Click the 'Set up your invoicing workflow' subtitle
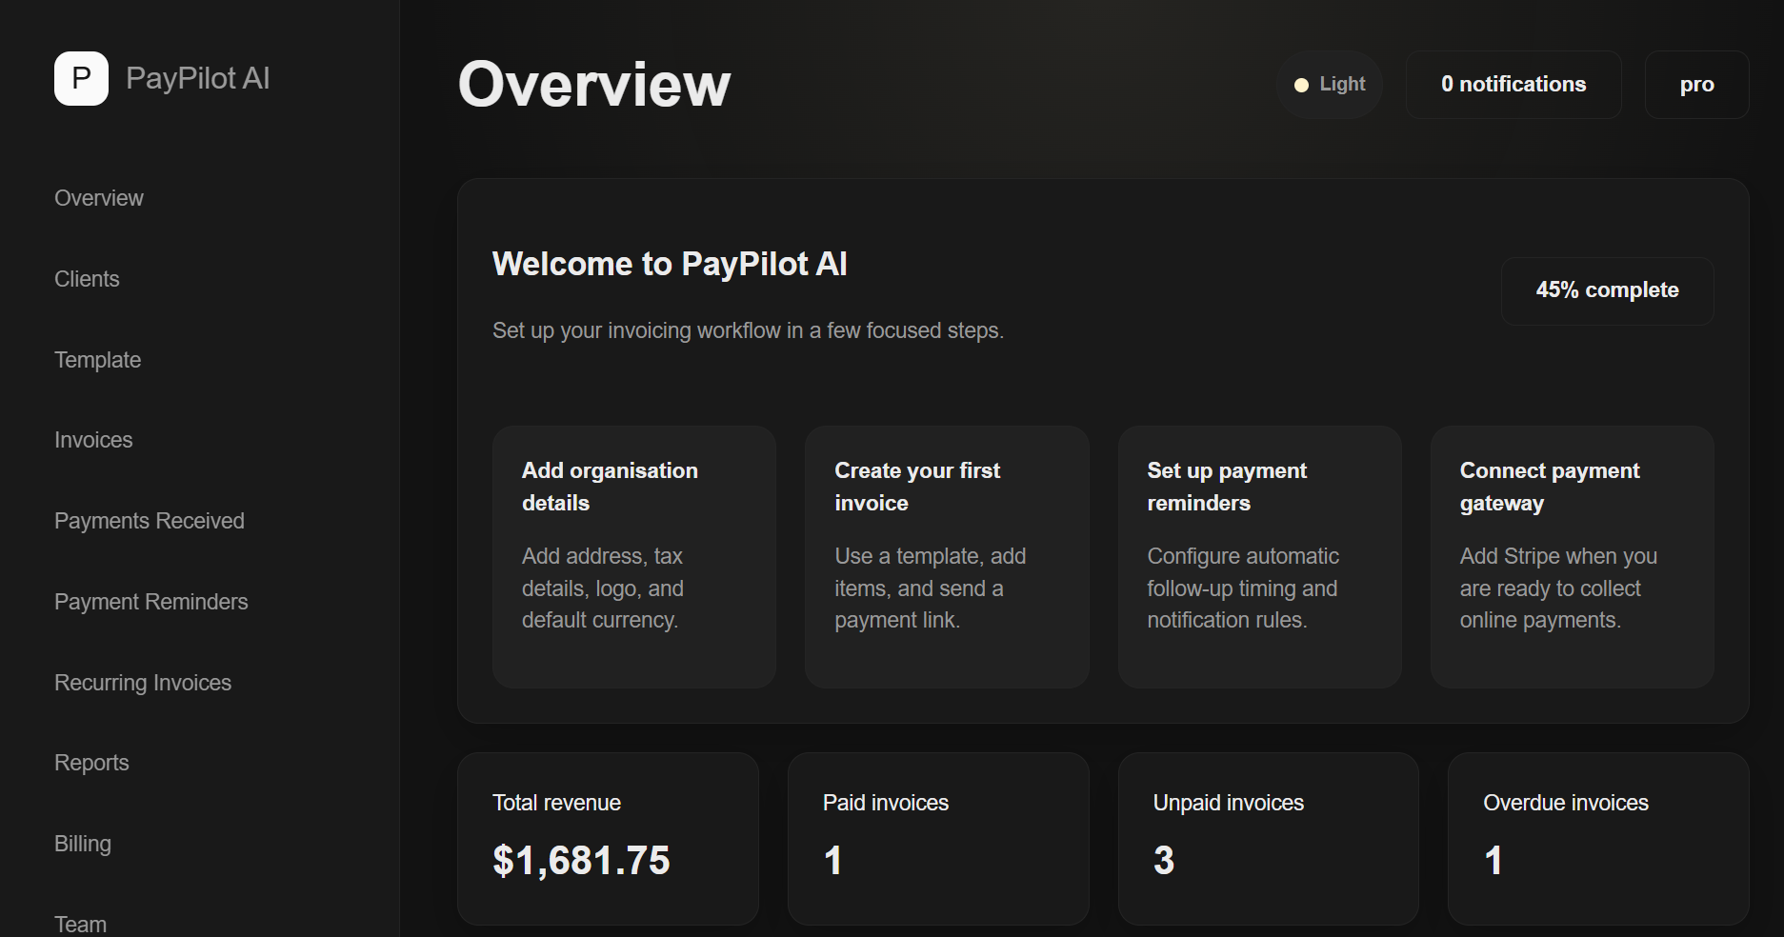Viewport: 1784px width, 937px height. [x=748, y=330]
